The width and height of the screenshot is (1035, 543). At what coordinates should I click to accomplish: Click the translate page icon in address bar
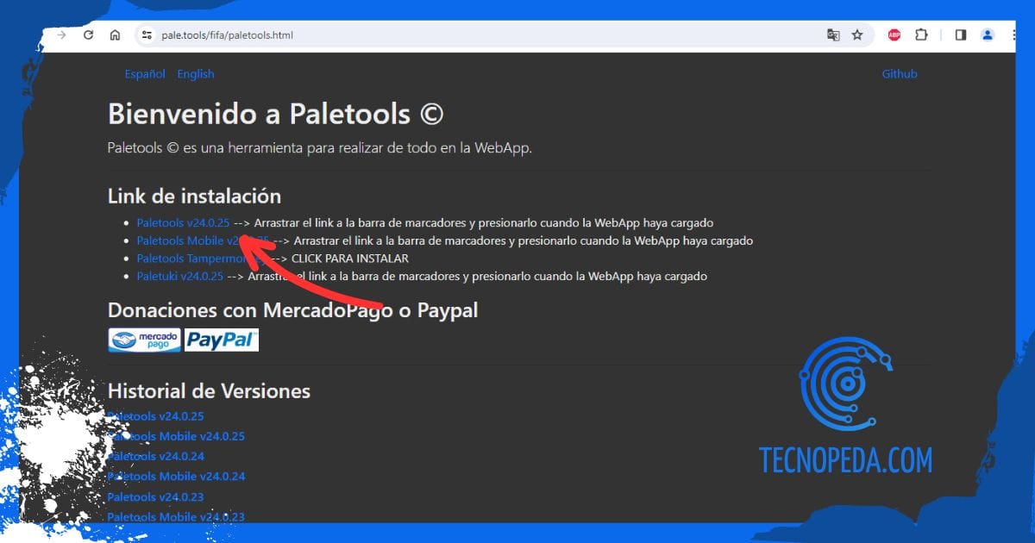[833, 35]
